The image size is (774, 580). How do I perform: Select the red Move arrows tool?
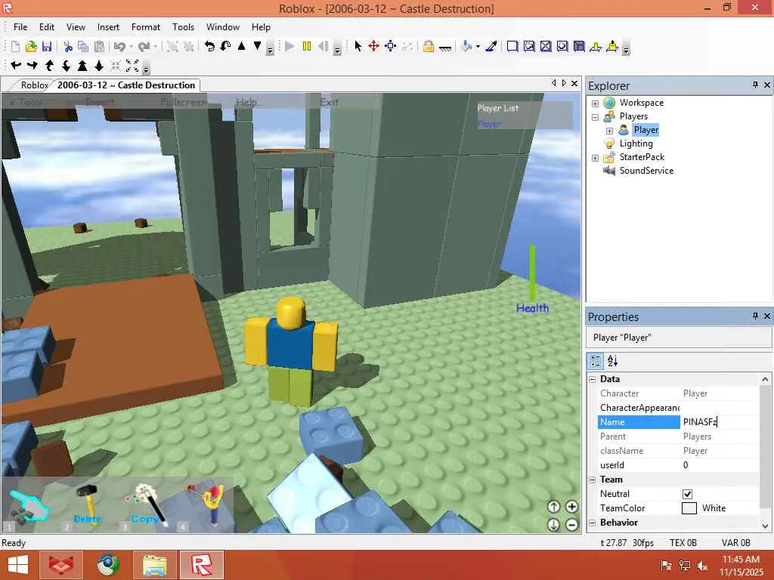(x=373, y=46)
